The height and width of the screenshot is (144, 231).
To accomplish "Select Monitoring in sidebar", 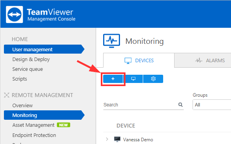I will (x=44, y=115).
